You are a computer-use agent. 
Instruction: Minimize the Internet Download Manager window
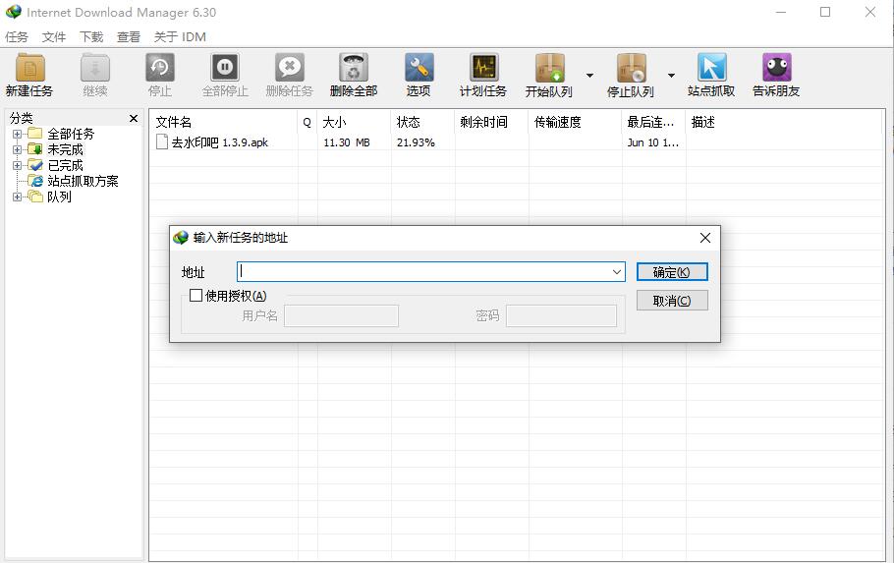point(781,12)
